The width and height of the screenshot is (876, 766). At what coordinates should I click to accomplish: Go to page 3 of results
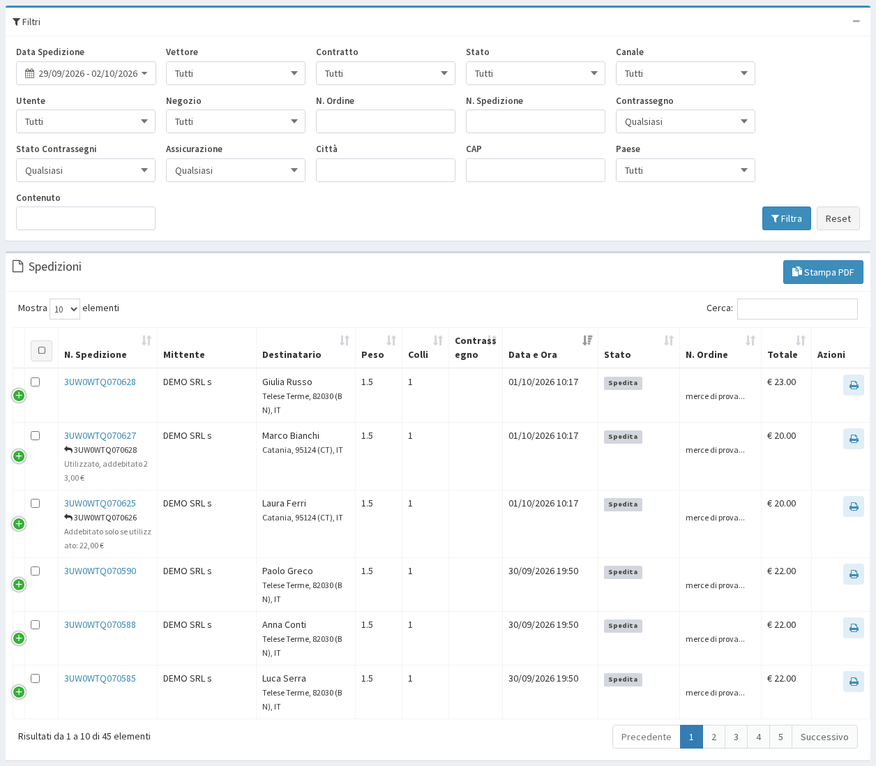[x=736, y=737]
